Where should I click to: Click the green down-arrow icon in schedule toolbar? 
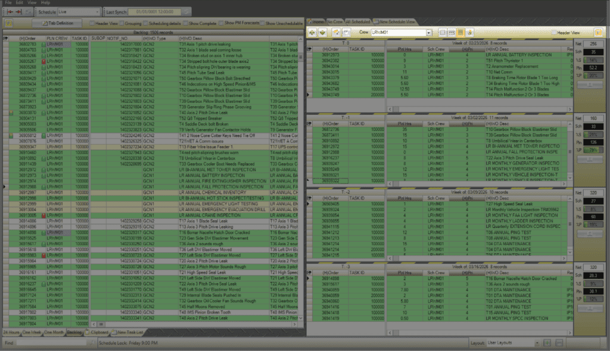[323, 32]
